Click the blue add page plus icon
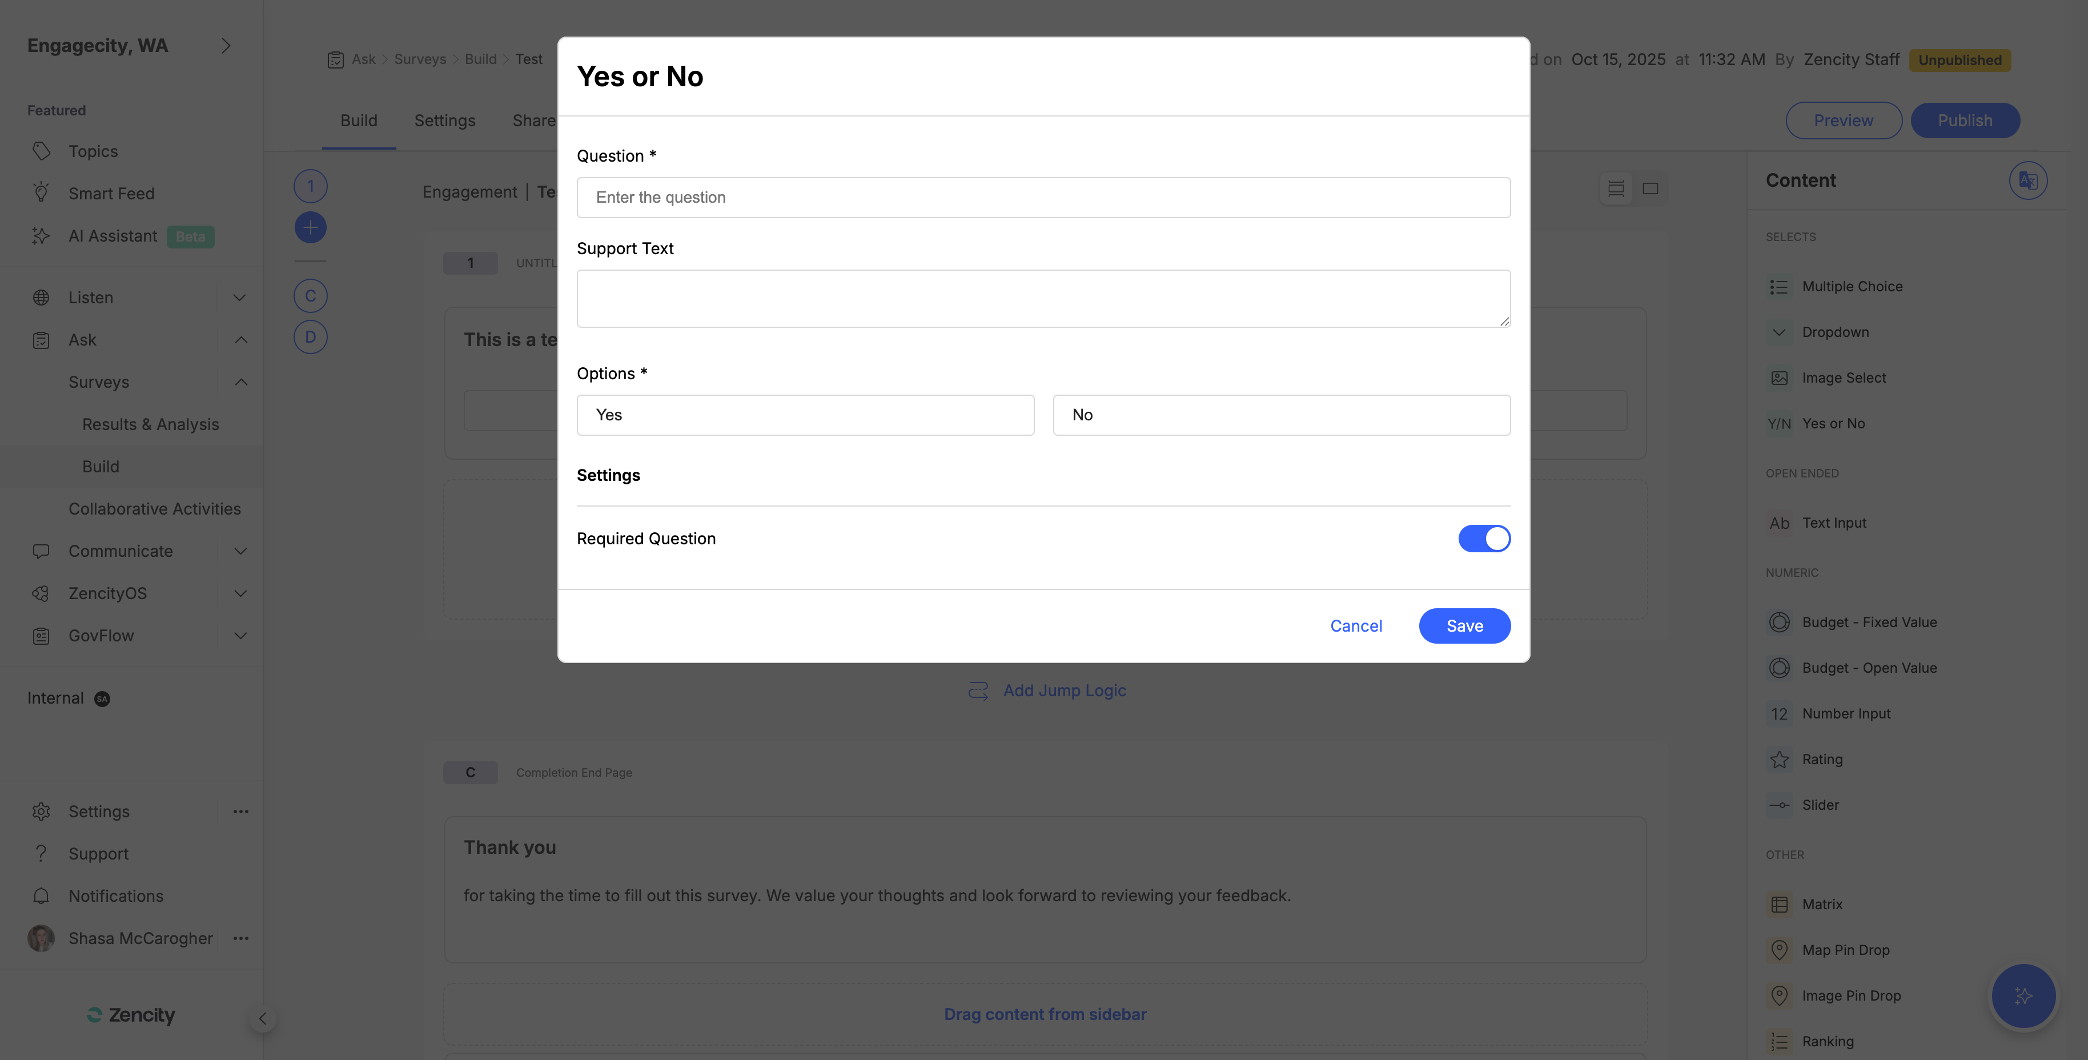Screen dimensions: 2088x1060 pos(311,228)
